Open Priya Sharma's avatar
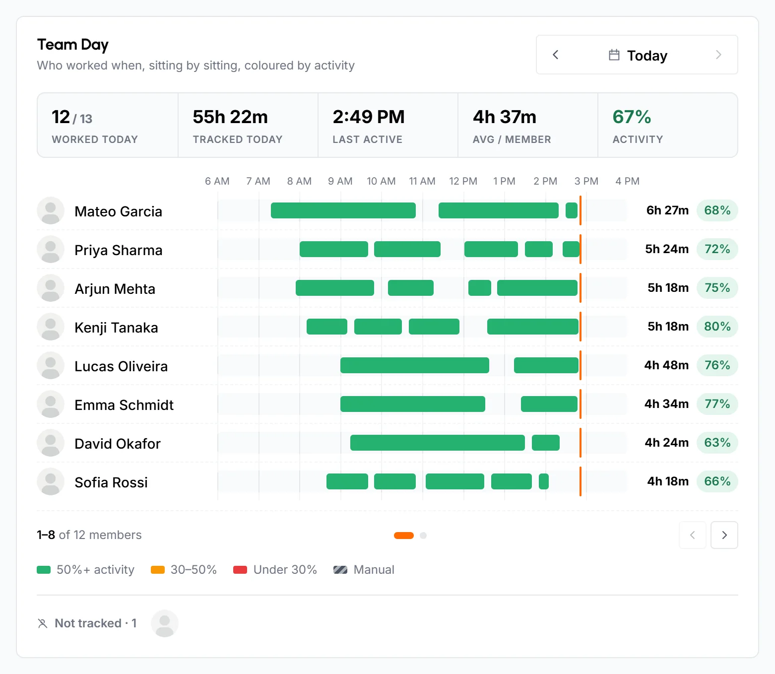Image resolution: width=775 pixels, height=674 pixels. 51,249
